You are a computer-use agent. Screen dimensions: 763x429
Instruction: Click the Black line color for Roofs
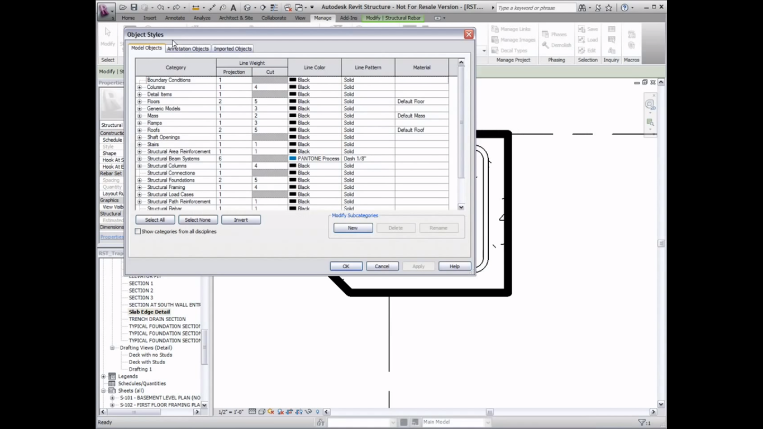click(x=314, y=130)
